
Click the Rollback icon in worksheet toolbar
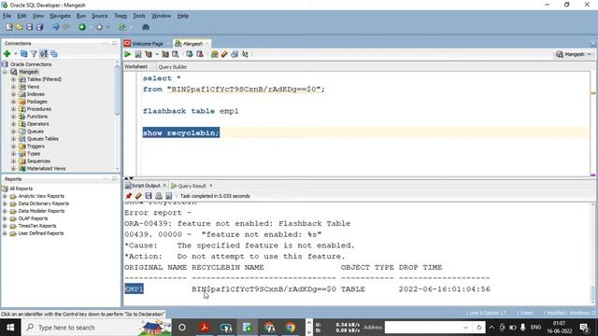tap(199, 54)
